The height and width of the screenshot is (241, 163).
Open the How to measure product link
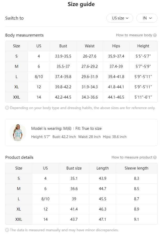point(132,157)
